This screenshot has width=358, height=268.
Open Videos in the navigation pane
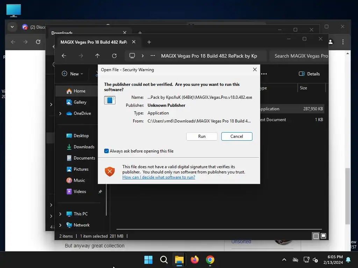pyautogui.click(x=80, y=192)
